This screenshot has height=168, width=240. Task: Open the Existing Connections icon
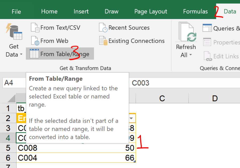[x=103, y=41]
